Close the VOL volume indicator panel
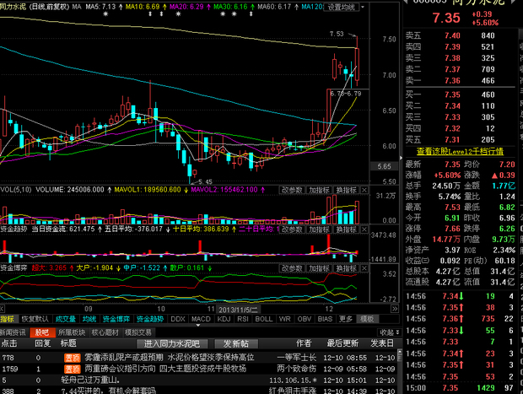 pyautogui.click(x=364, y=190)
